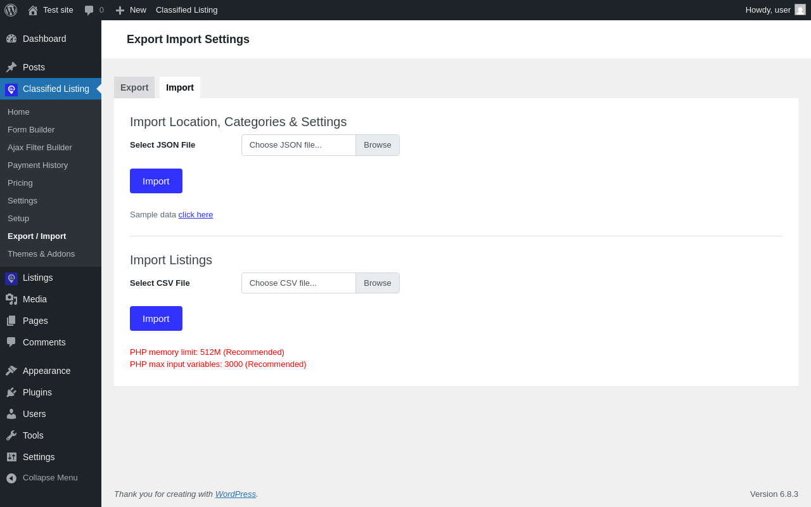Click the Comments sidebar icon

point(11,342)
